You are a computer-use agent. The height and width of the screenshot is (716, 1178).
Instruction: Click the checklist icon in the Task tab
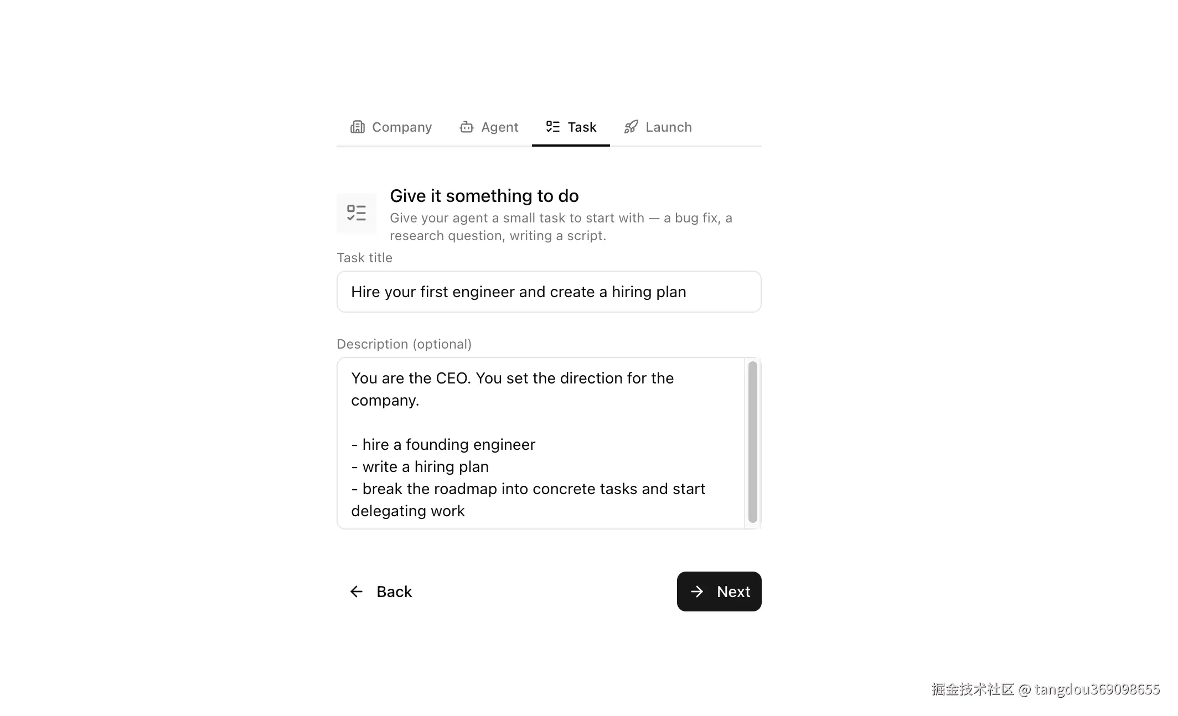tap(552, 127)
